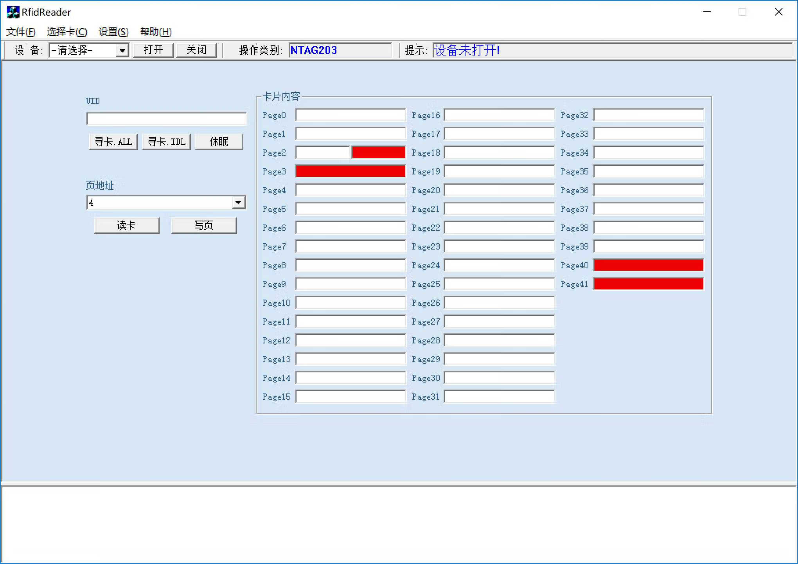This screenshot has width=798, height=564.
Task: Click the Page16 content field
Action: point(499,115)
